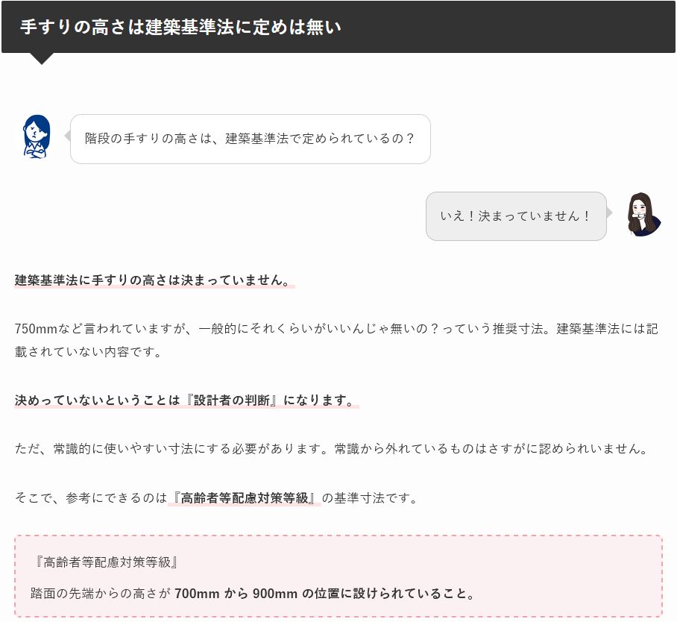Click underlined sentence about 『設計者の判断』
Viewport: 677px width, 622px height.
(186, 400)
